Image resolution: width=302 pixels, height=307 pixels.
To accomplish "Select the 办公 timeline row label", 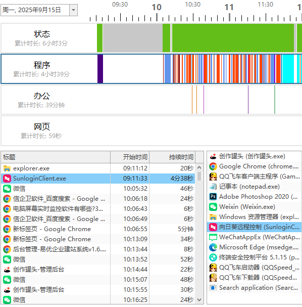I will [x=42, y=96].
